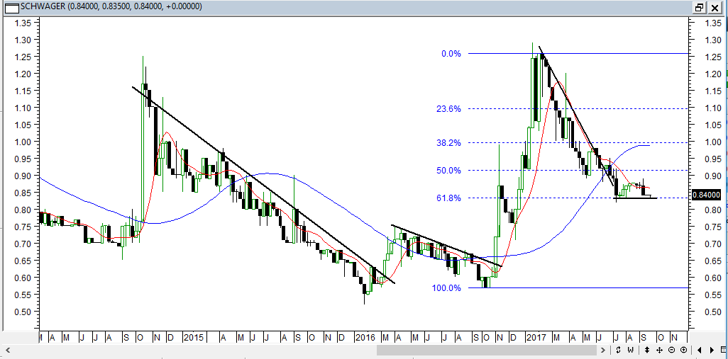Viewport: 728px width, 359px height.
Task: Select the 0.0% Fibonacci label
Action: tap(451, 54)
